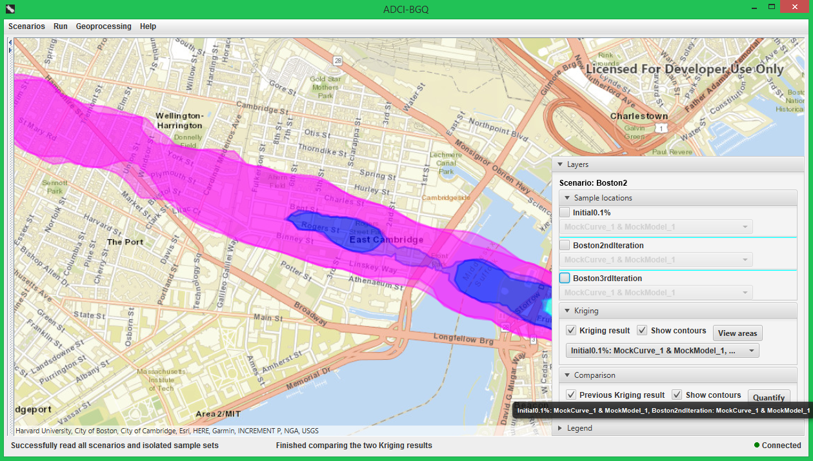Click the 'Lechmere Canal Park' map label
Viewport: 813px width, 461px height.
pos(447,163)
